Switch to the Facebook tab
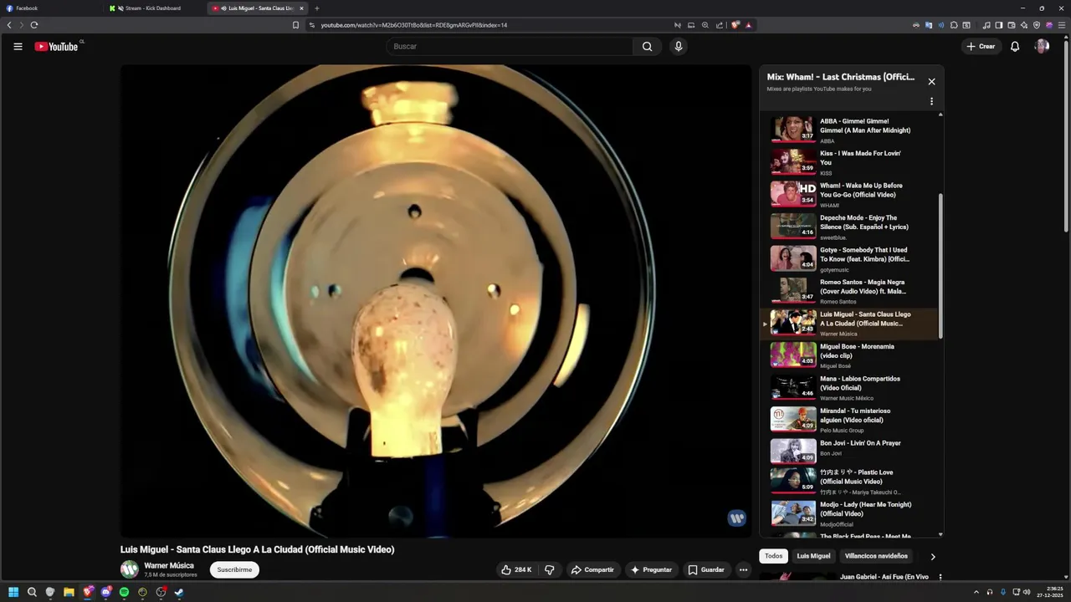Image resolution: width=1071 pixels, height=602 pixels. tap(52, 8)
